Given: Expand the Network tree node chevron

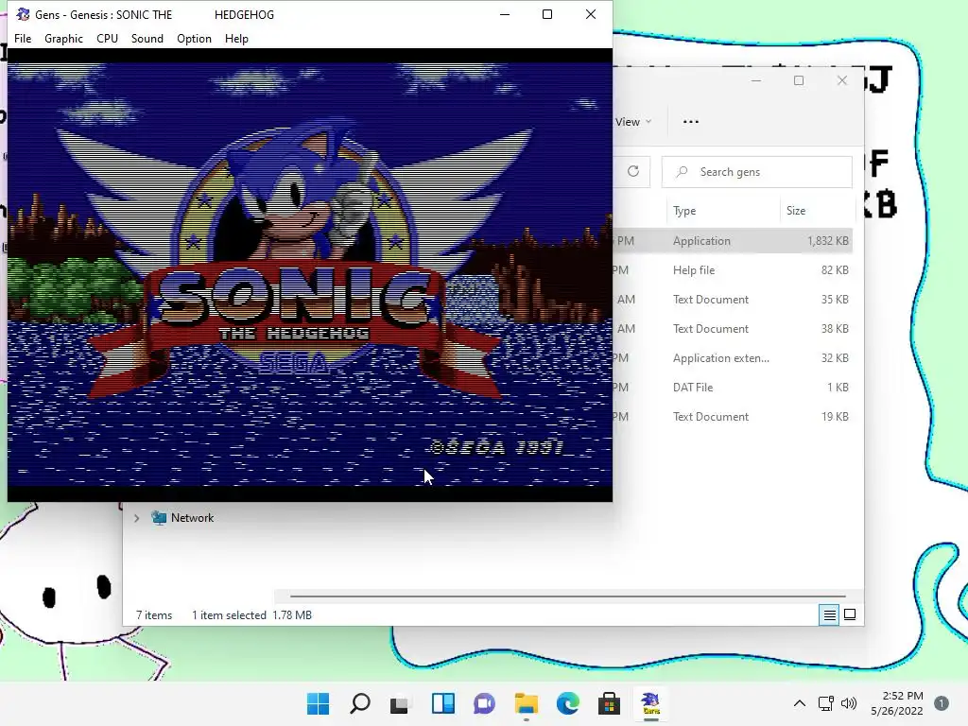Looking at the screenshot, I should (x=136, y=518).
